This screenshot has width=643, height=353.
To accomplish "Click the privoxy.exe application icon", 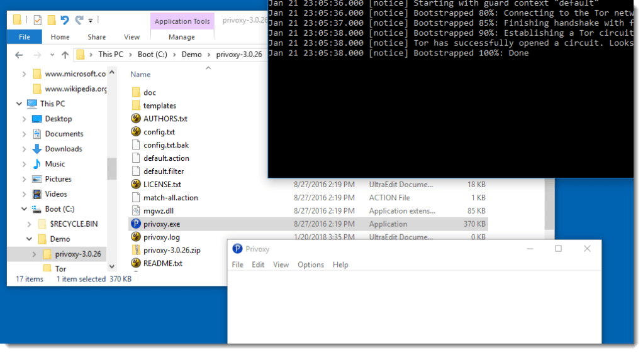I will (x=135, y=224).
